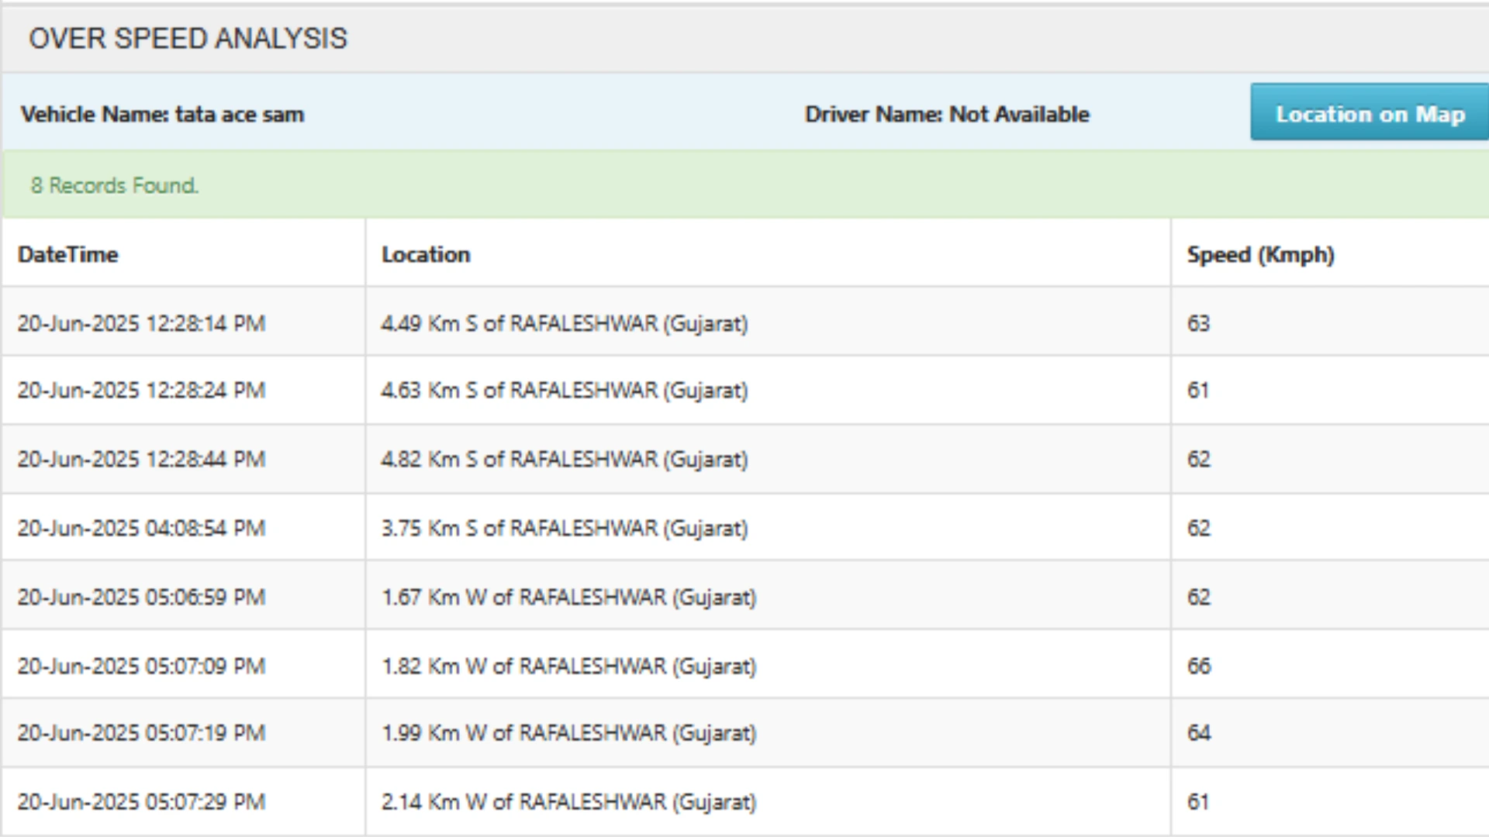The image size is (1489, 837).
Task: Click the 2.14 Km W of RAFALESHWAR location
Action: click(568, 801)
